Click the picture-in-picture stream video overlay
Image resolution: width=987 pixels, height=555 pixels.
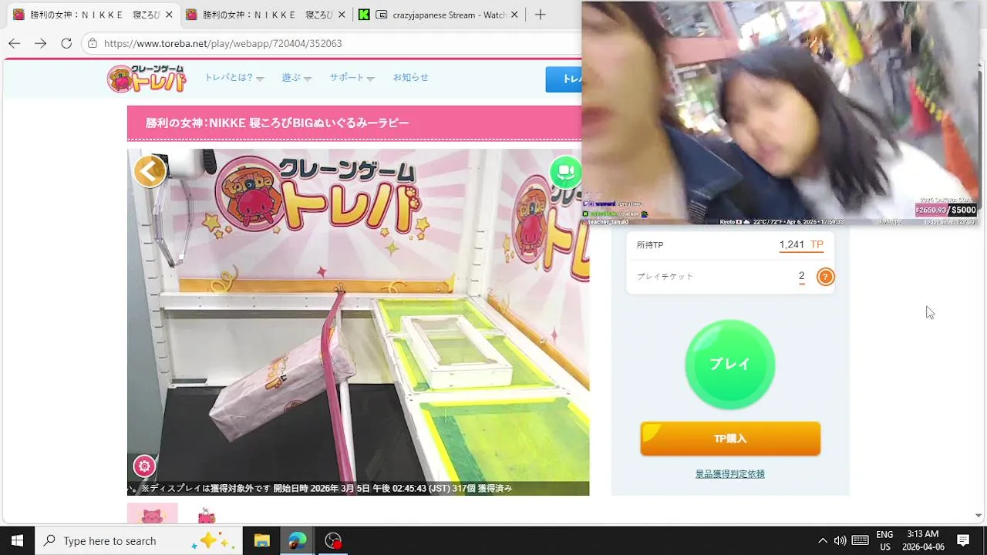point(781,113)
